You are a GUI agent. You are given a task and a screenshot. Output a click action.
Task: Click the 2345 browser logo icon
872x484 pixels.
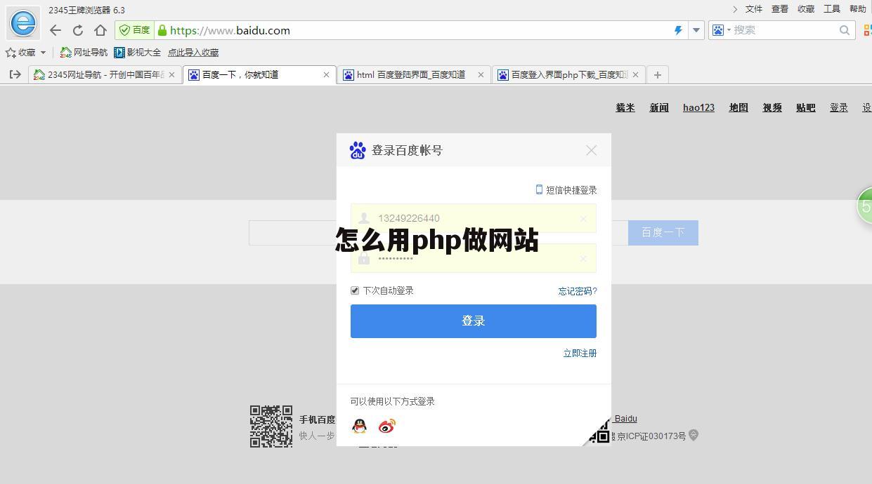coord(22,22)
